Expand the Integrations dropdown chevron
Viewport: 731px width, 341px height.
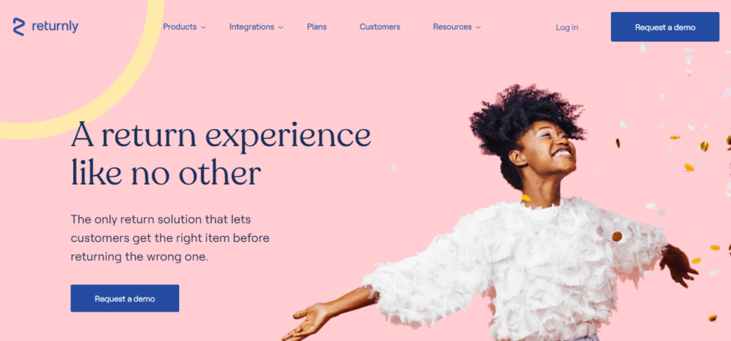click(x=281, y=28)
